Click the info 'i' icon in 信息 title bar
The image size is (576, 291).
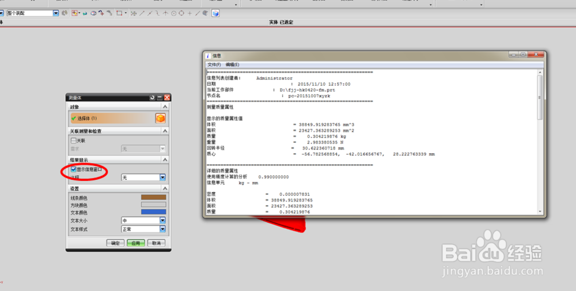[207, 55]
